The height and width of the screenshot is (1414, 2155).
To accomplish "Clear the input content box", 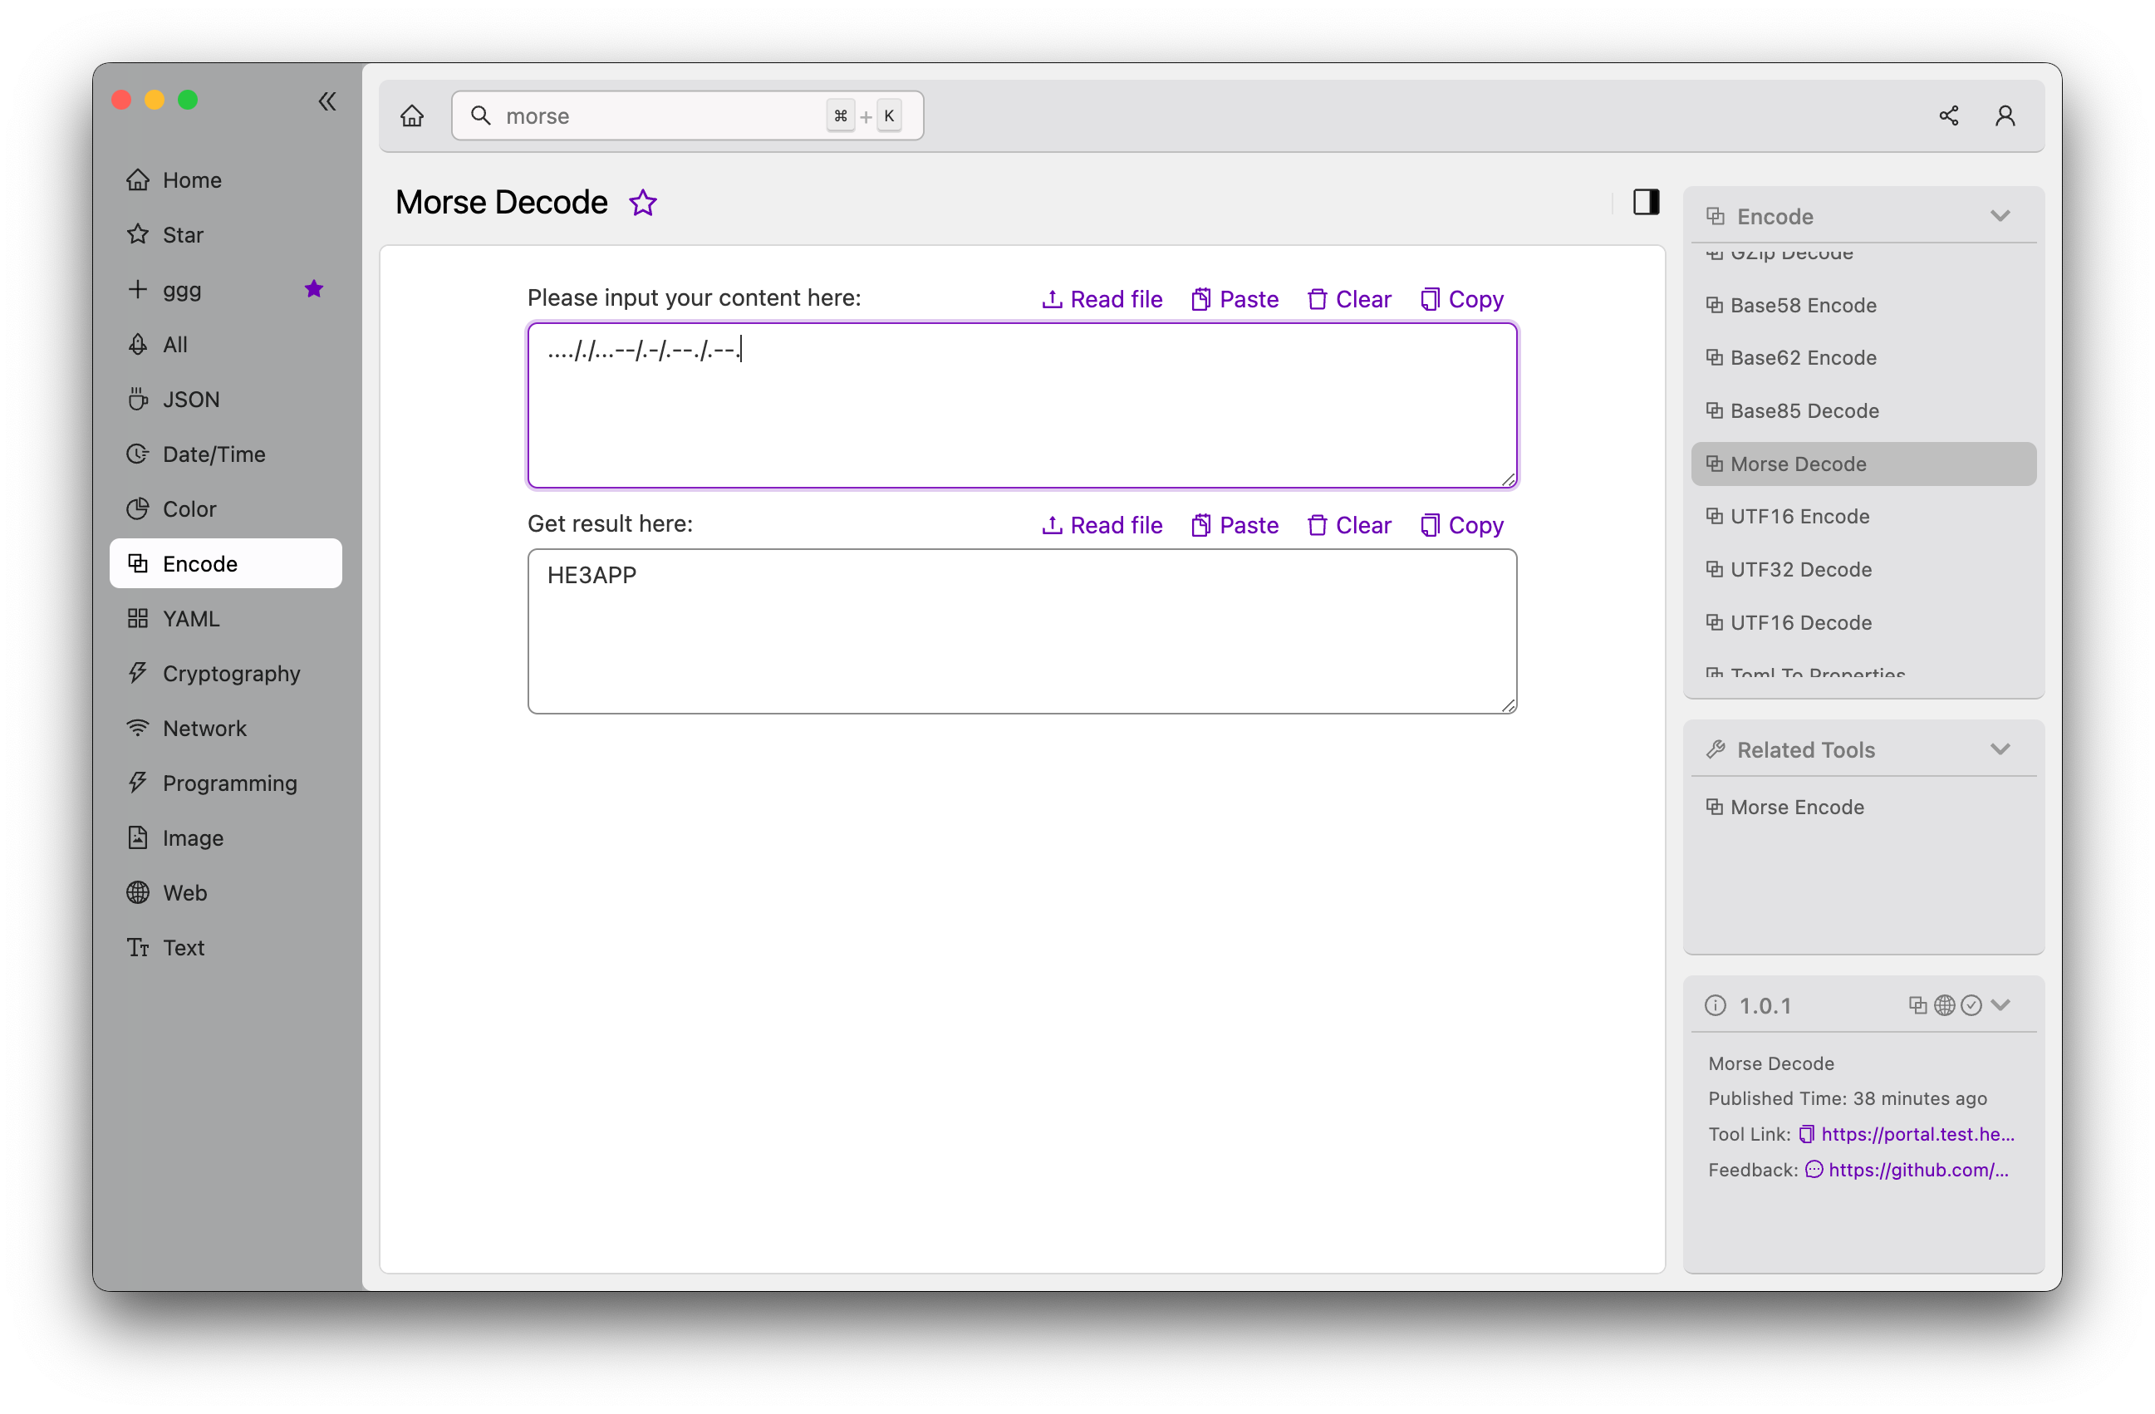I will [x=1349, y=300].
